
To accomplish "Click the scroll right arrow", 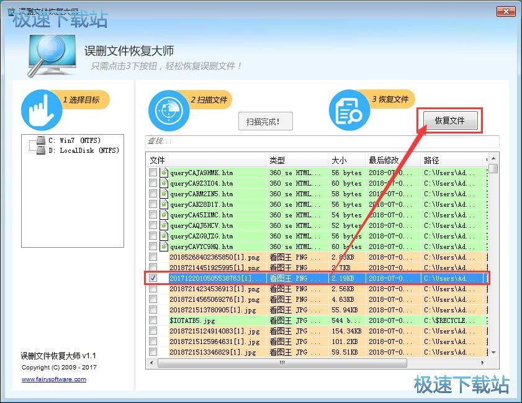I will 482,363.
